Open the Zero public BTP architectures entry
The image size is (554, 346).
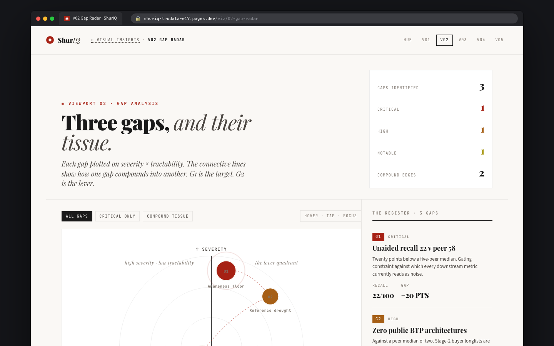(x=419, y=331)
